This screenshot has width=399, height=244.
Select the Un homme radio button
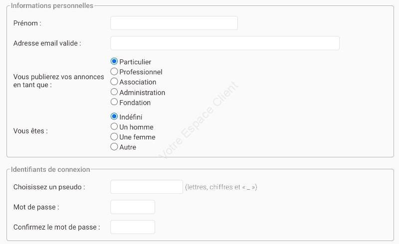pyautogui.click(x=114, y=126)
